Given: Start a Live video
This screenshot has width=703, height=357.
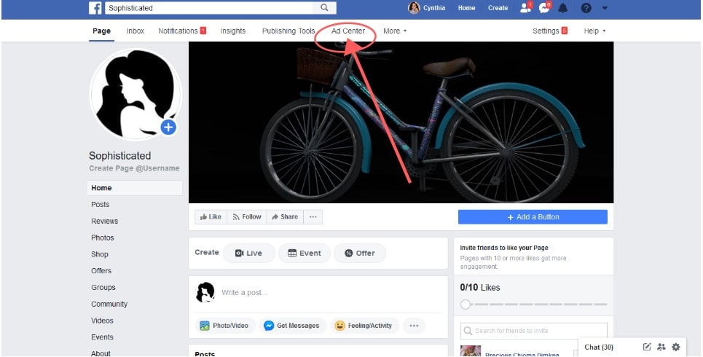Looking at the screenshot, I should tap(249, 253).
